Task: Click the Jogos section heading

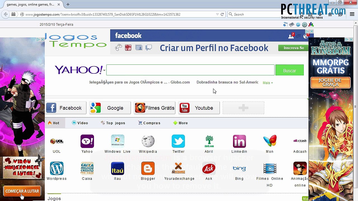Action: (54, 198)
